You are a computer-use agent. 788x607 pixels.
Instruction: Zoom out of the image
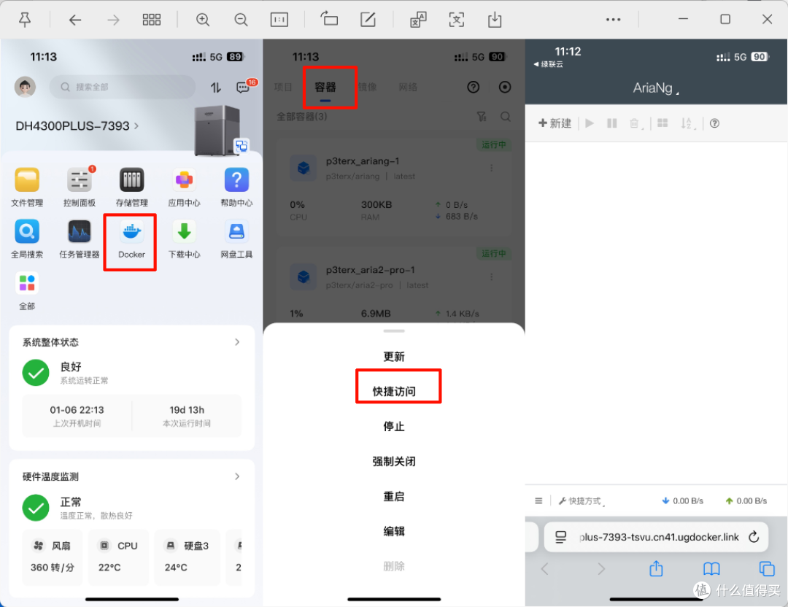tap(242, 20)
